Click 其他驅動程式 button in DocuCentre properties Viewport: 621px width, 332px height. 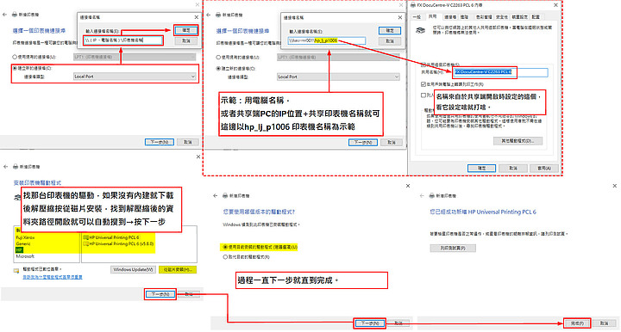click(517, 140)
